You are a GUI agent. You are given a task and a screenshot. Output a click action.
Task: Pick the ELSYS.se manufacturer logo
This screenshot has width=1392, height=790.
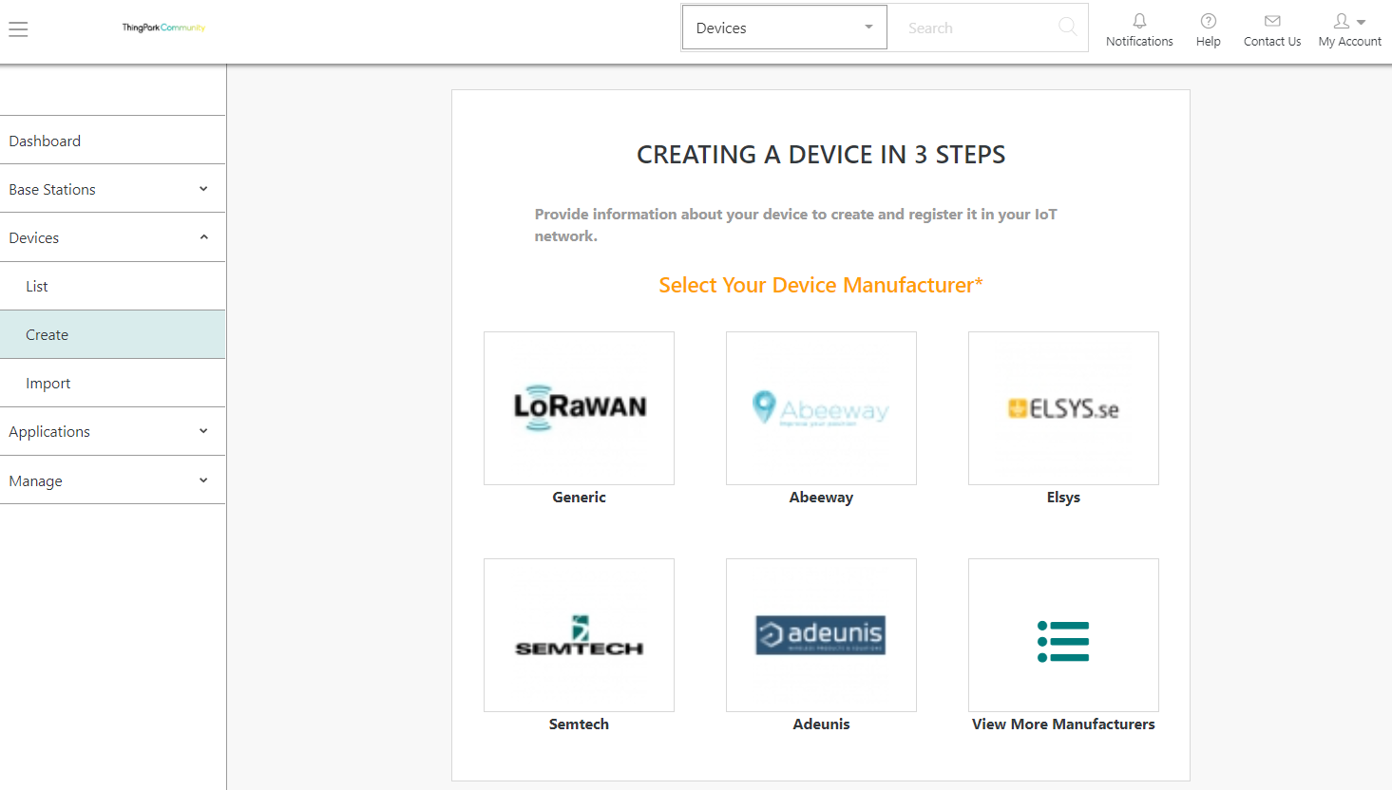point(1064,408)
